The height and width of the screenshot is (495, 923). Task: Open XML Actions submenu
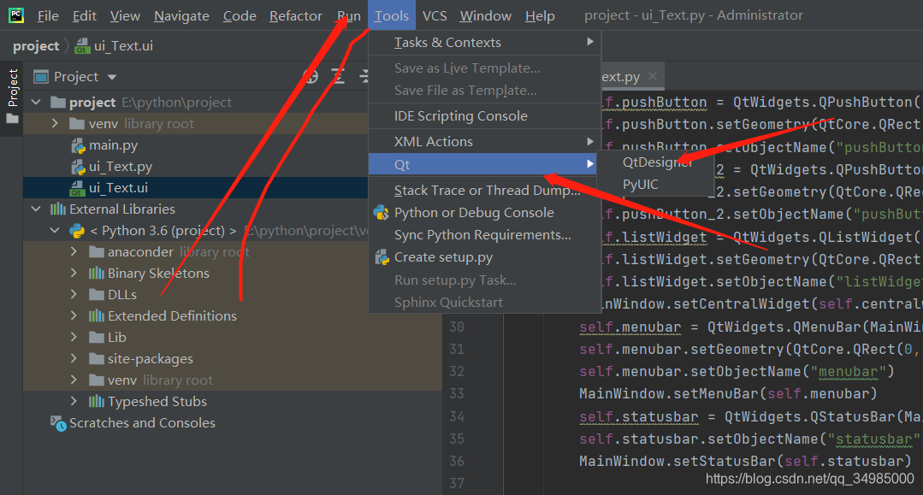pyautogui.click(x=484, y=141)
